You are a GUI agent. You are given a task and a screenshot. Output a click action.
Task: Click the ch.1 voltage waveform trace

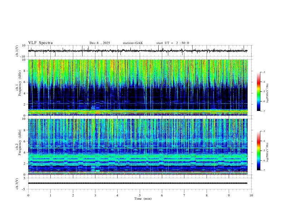pos(138,51)
